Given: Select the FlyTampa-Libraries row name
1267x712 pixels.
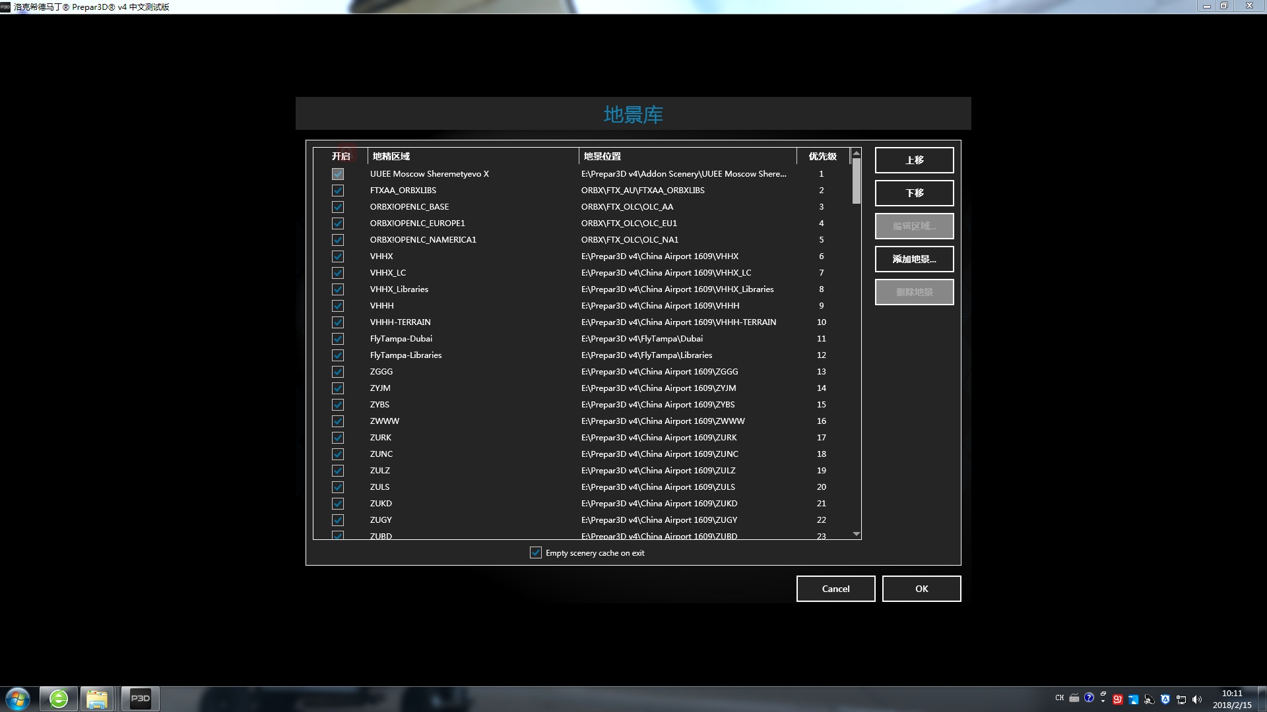Looking at the screenshot, I should (x=406, y=355).
